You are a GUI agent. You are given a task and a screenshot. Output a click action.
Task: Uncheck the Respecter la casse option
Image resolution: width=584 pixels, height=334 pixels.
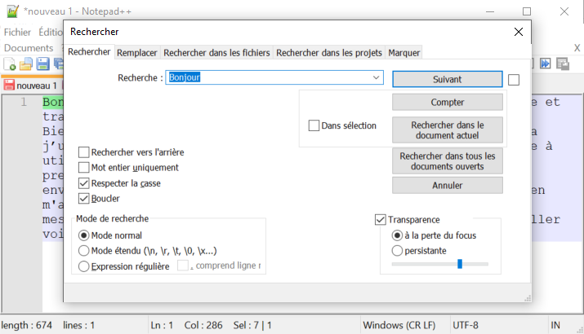(x=84, y=183)
